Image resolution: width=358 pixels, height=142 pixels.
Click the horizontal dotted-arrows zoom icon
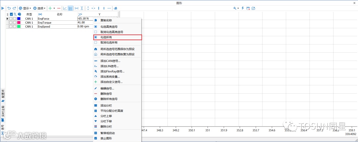[x=93, y=8]
